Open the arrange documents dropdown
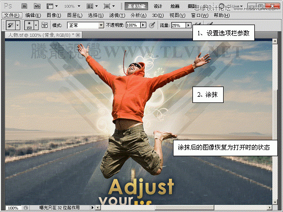 tap(92, 6)
